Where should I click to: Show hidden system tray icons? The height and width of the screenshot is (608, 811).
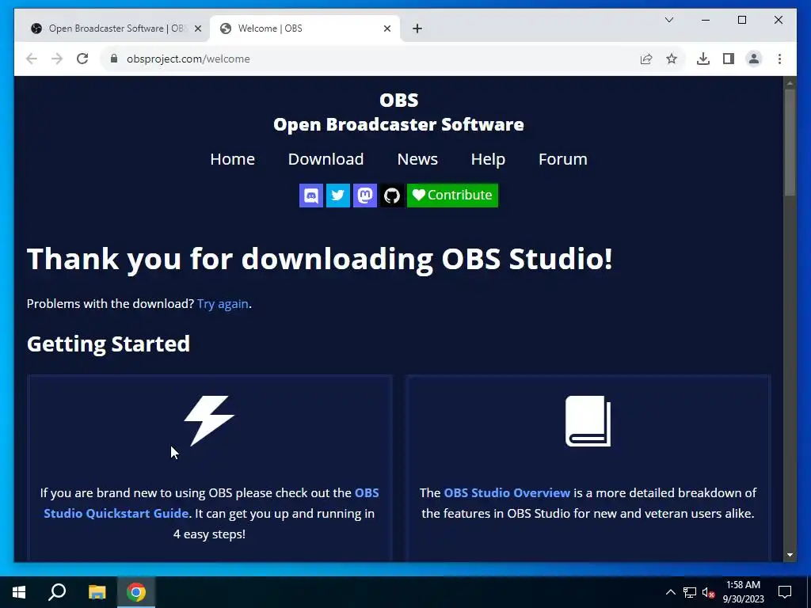(x=670, y=592)
